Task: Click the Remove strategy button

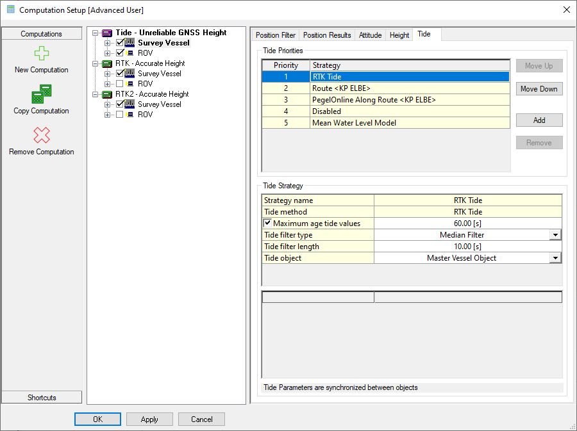Action: tap(539, 143)
